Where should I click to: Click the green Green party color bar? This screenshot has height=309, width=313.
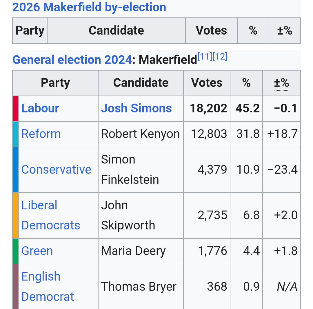pyautogui.click(x=16, y=251)
